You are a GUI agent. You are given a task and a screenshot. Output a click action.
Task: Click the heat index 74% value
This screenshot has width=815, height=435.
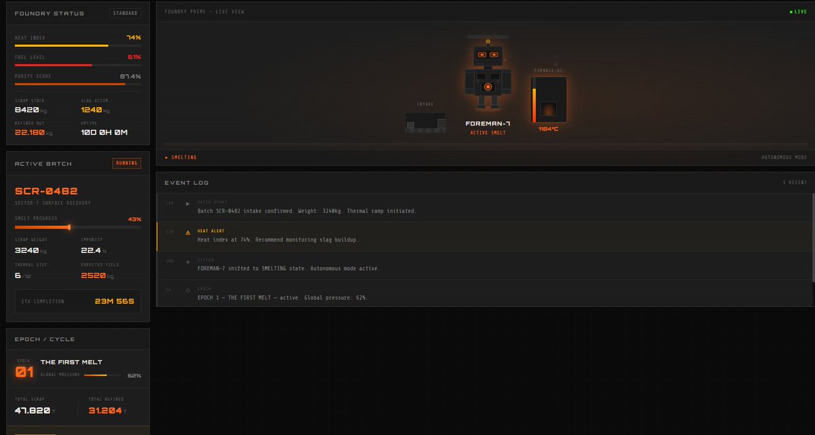(x=134, y=38)
